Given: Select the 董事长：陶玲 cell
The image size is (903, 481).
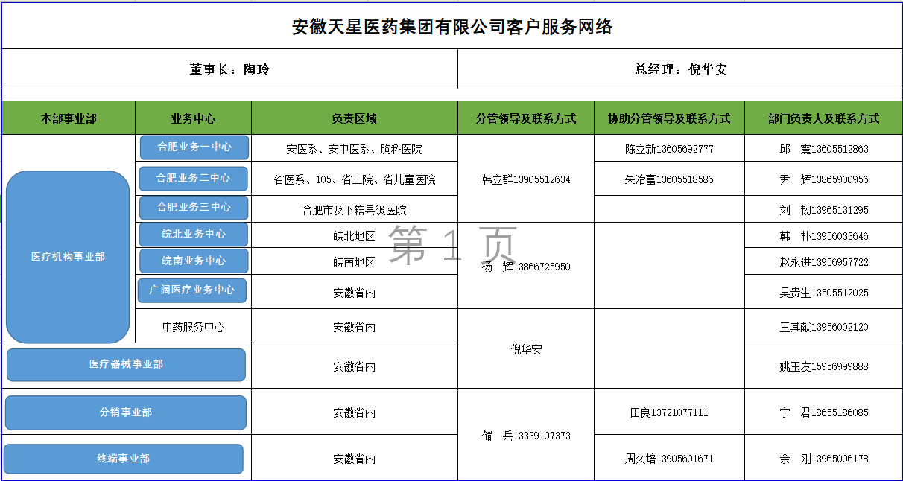Looking at the screenshot, I should point(230,69).
